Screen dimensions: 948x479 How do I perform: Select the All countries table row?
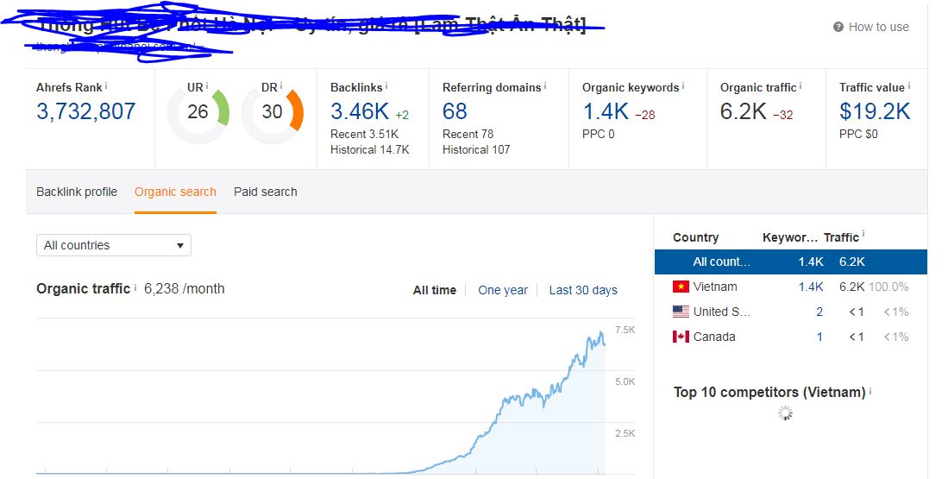pos(791,262)
